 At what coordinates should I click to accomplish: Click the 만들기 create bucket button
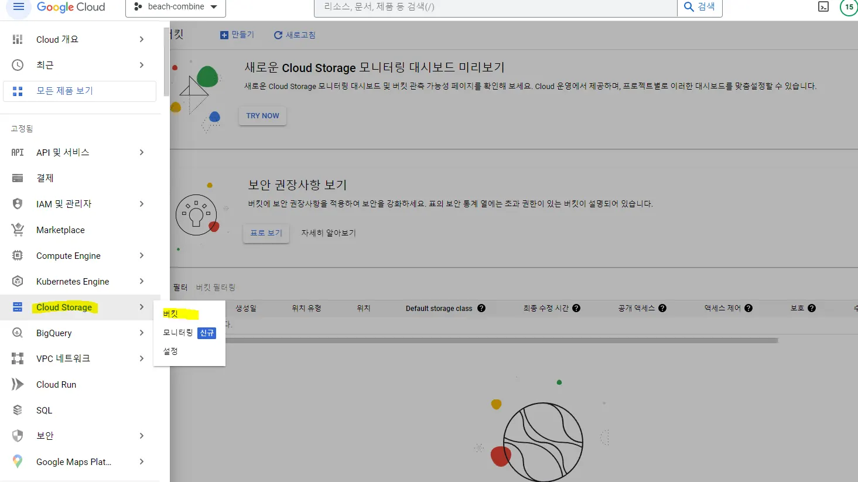237,35
